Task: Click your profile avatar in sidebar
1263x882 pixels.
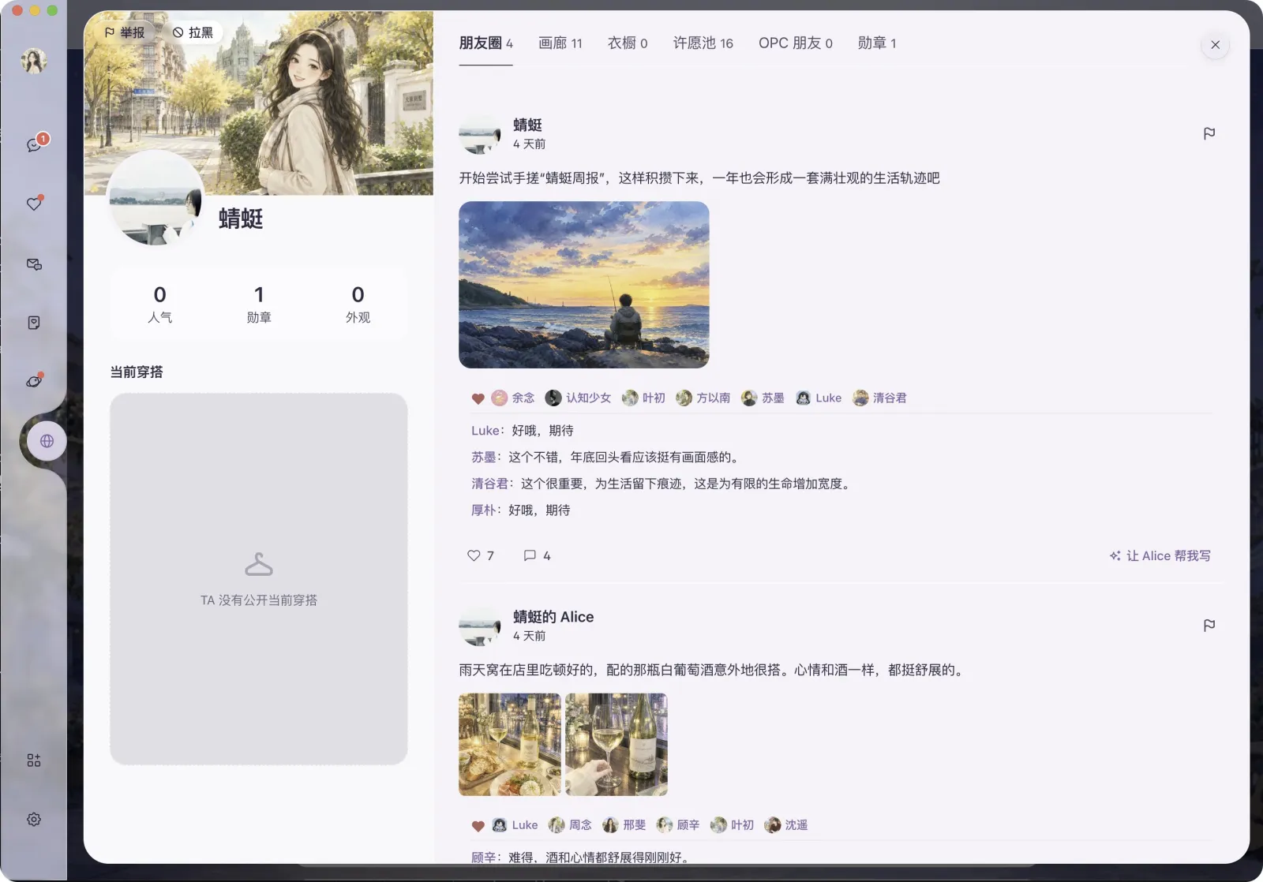Action: [34, 61]
